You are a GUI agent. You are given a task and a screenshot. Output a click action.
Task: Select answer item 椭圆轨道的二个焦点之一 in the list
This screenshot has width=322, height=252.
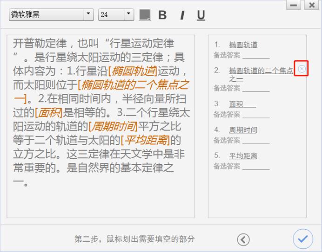261,75
